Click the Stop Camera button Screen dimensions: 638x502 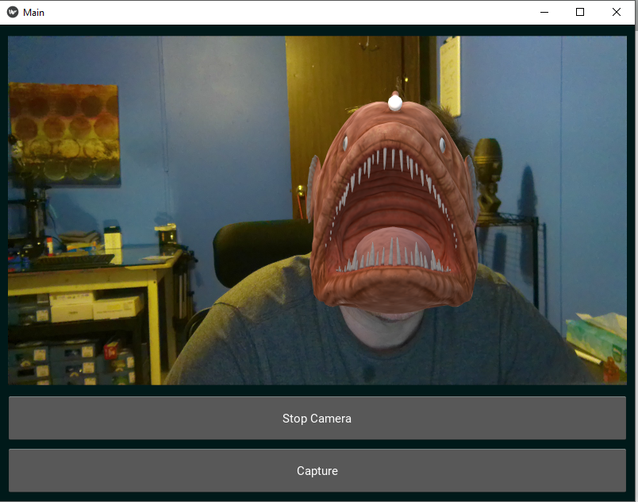click(317, 418)
